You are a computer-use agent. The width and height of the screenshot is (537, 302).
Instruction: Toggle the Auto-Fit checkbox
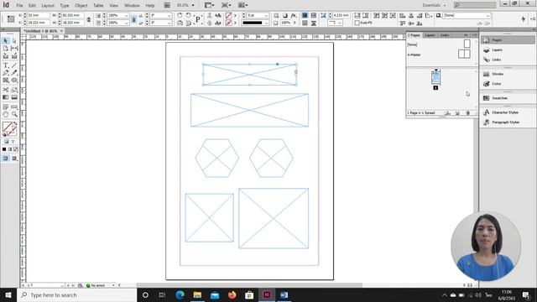pyautogui.click(x=357, y=23)
